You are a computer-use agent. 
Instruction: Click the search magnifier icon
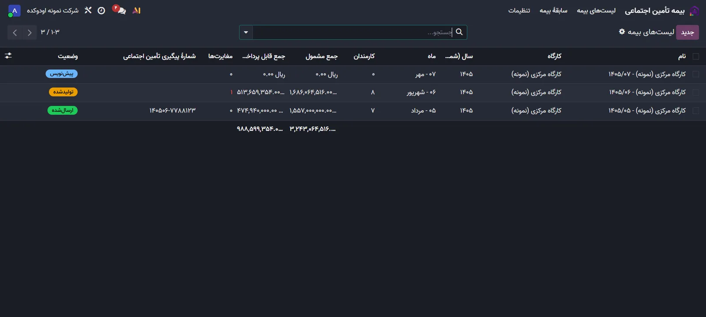[459, 32]
